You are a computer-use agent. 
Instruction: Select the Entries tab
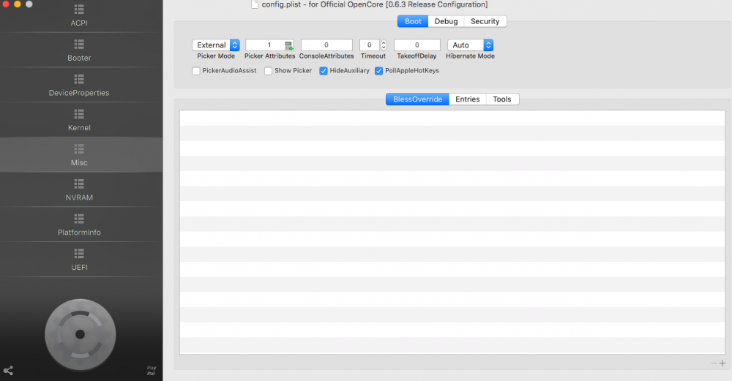pyautogui.click(x=467, y=99)
